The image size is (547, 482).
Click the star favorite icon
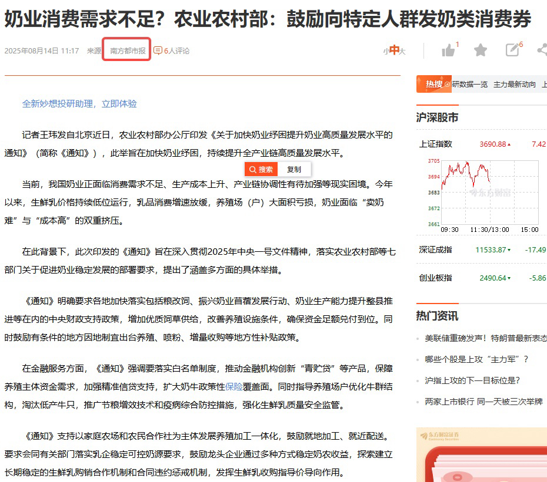481,50
